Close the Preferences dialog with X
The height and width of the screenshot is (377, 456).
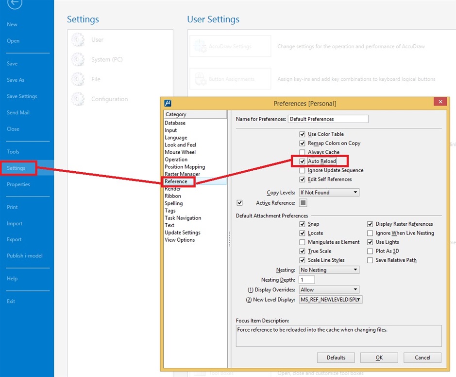440,101
